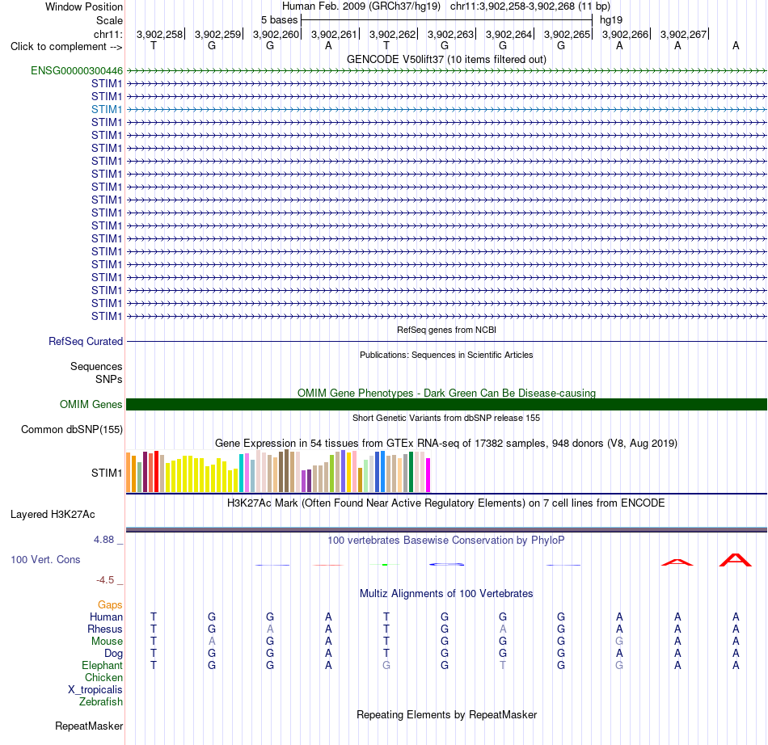Click the Layered H3K27Ac track label
The width and height of the screenshot is (768, 745).
click(x=53, y=515)
